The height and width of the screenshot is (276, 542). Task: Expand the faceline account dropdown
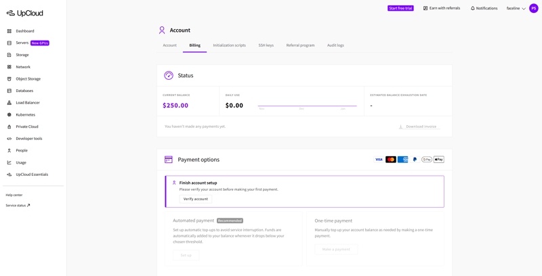click(x=516, y=8)
